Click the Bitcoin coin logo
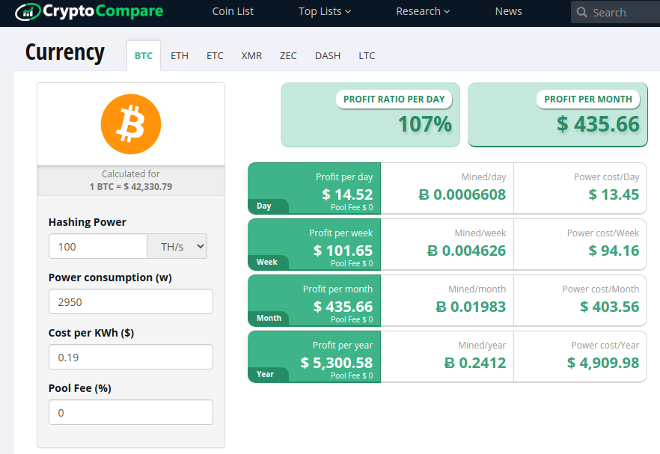Image resolution: width=660 pixels, height=454 pixels. coord(131,124)
